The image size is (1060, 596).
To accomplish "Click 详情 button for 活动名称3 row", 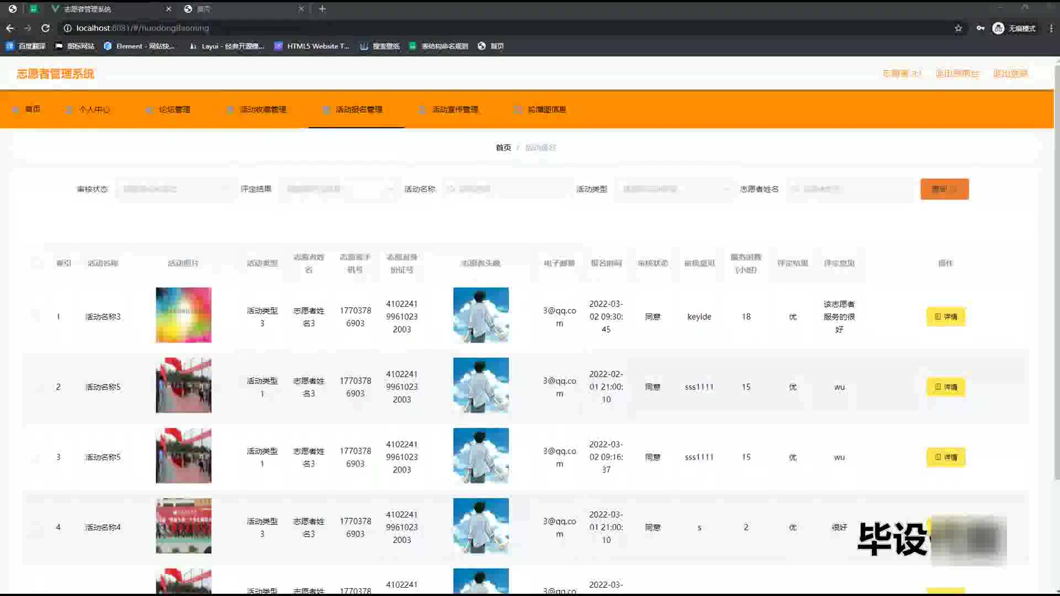I will coord(945,317).
